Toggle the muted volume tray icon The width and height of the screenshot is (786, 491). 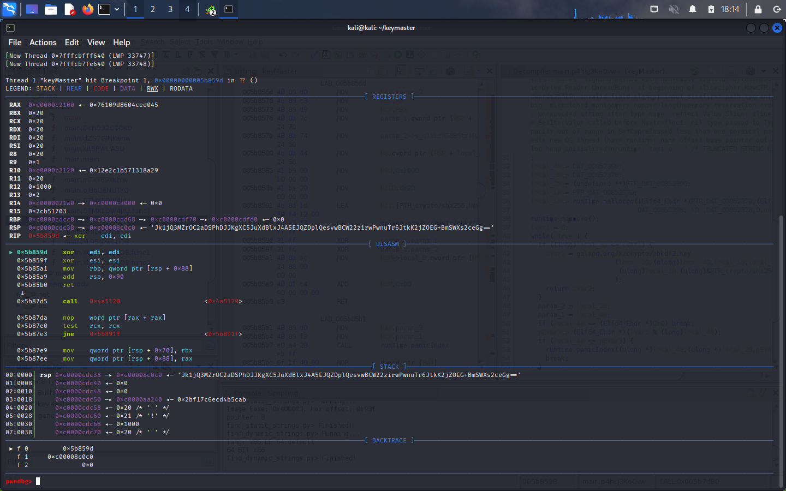(674, 9)
